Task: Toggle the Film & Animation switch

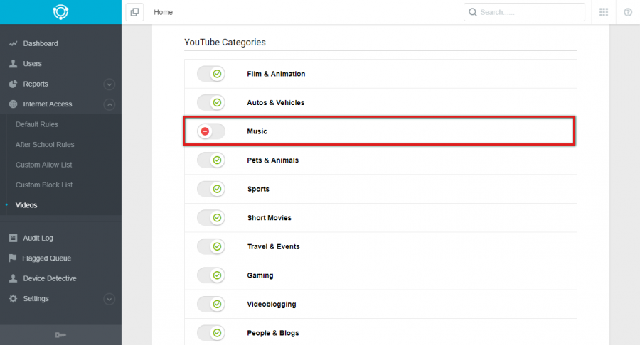Action: [x=211, y=74]
